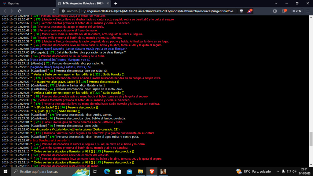Open volume tray icon
313x176 pixels.
[294, 171]
